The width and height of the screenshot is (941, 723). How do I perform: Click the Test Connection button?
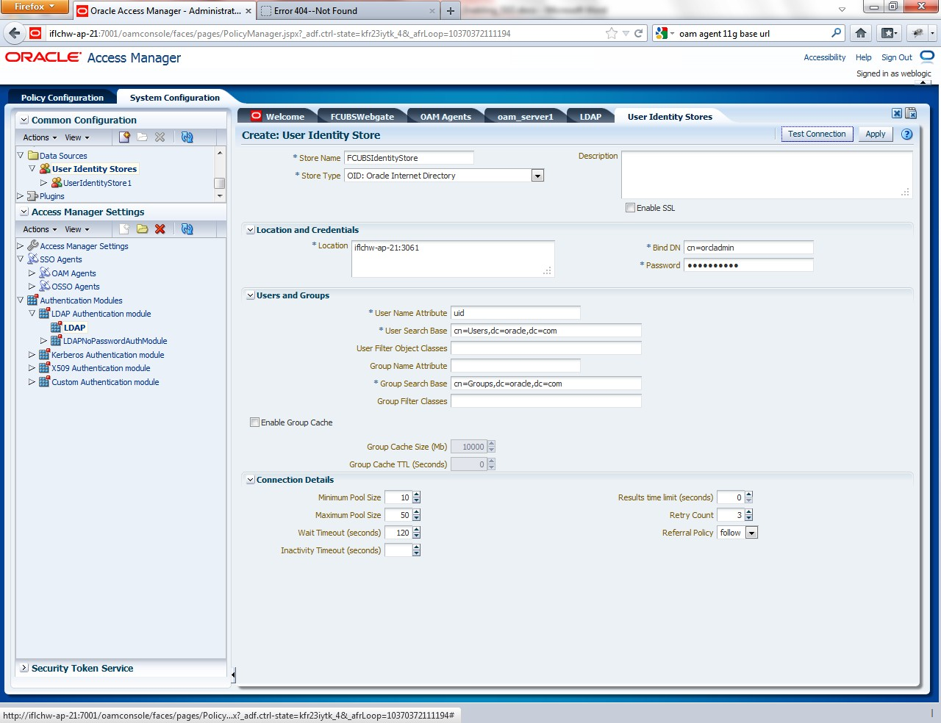[817, 134]
